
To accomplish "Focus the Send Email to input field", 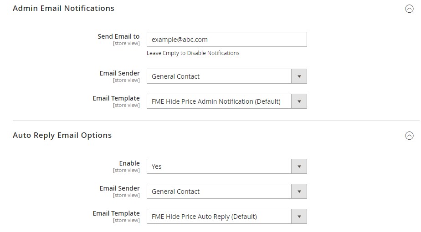I will (x=226, y=40).
